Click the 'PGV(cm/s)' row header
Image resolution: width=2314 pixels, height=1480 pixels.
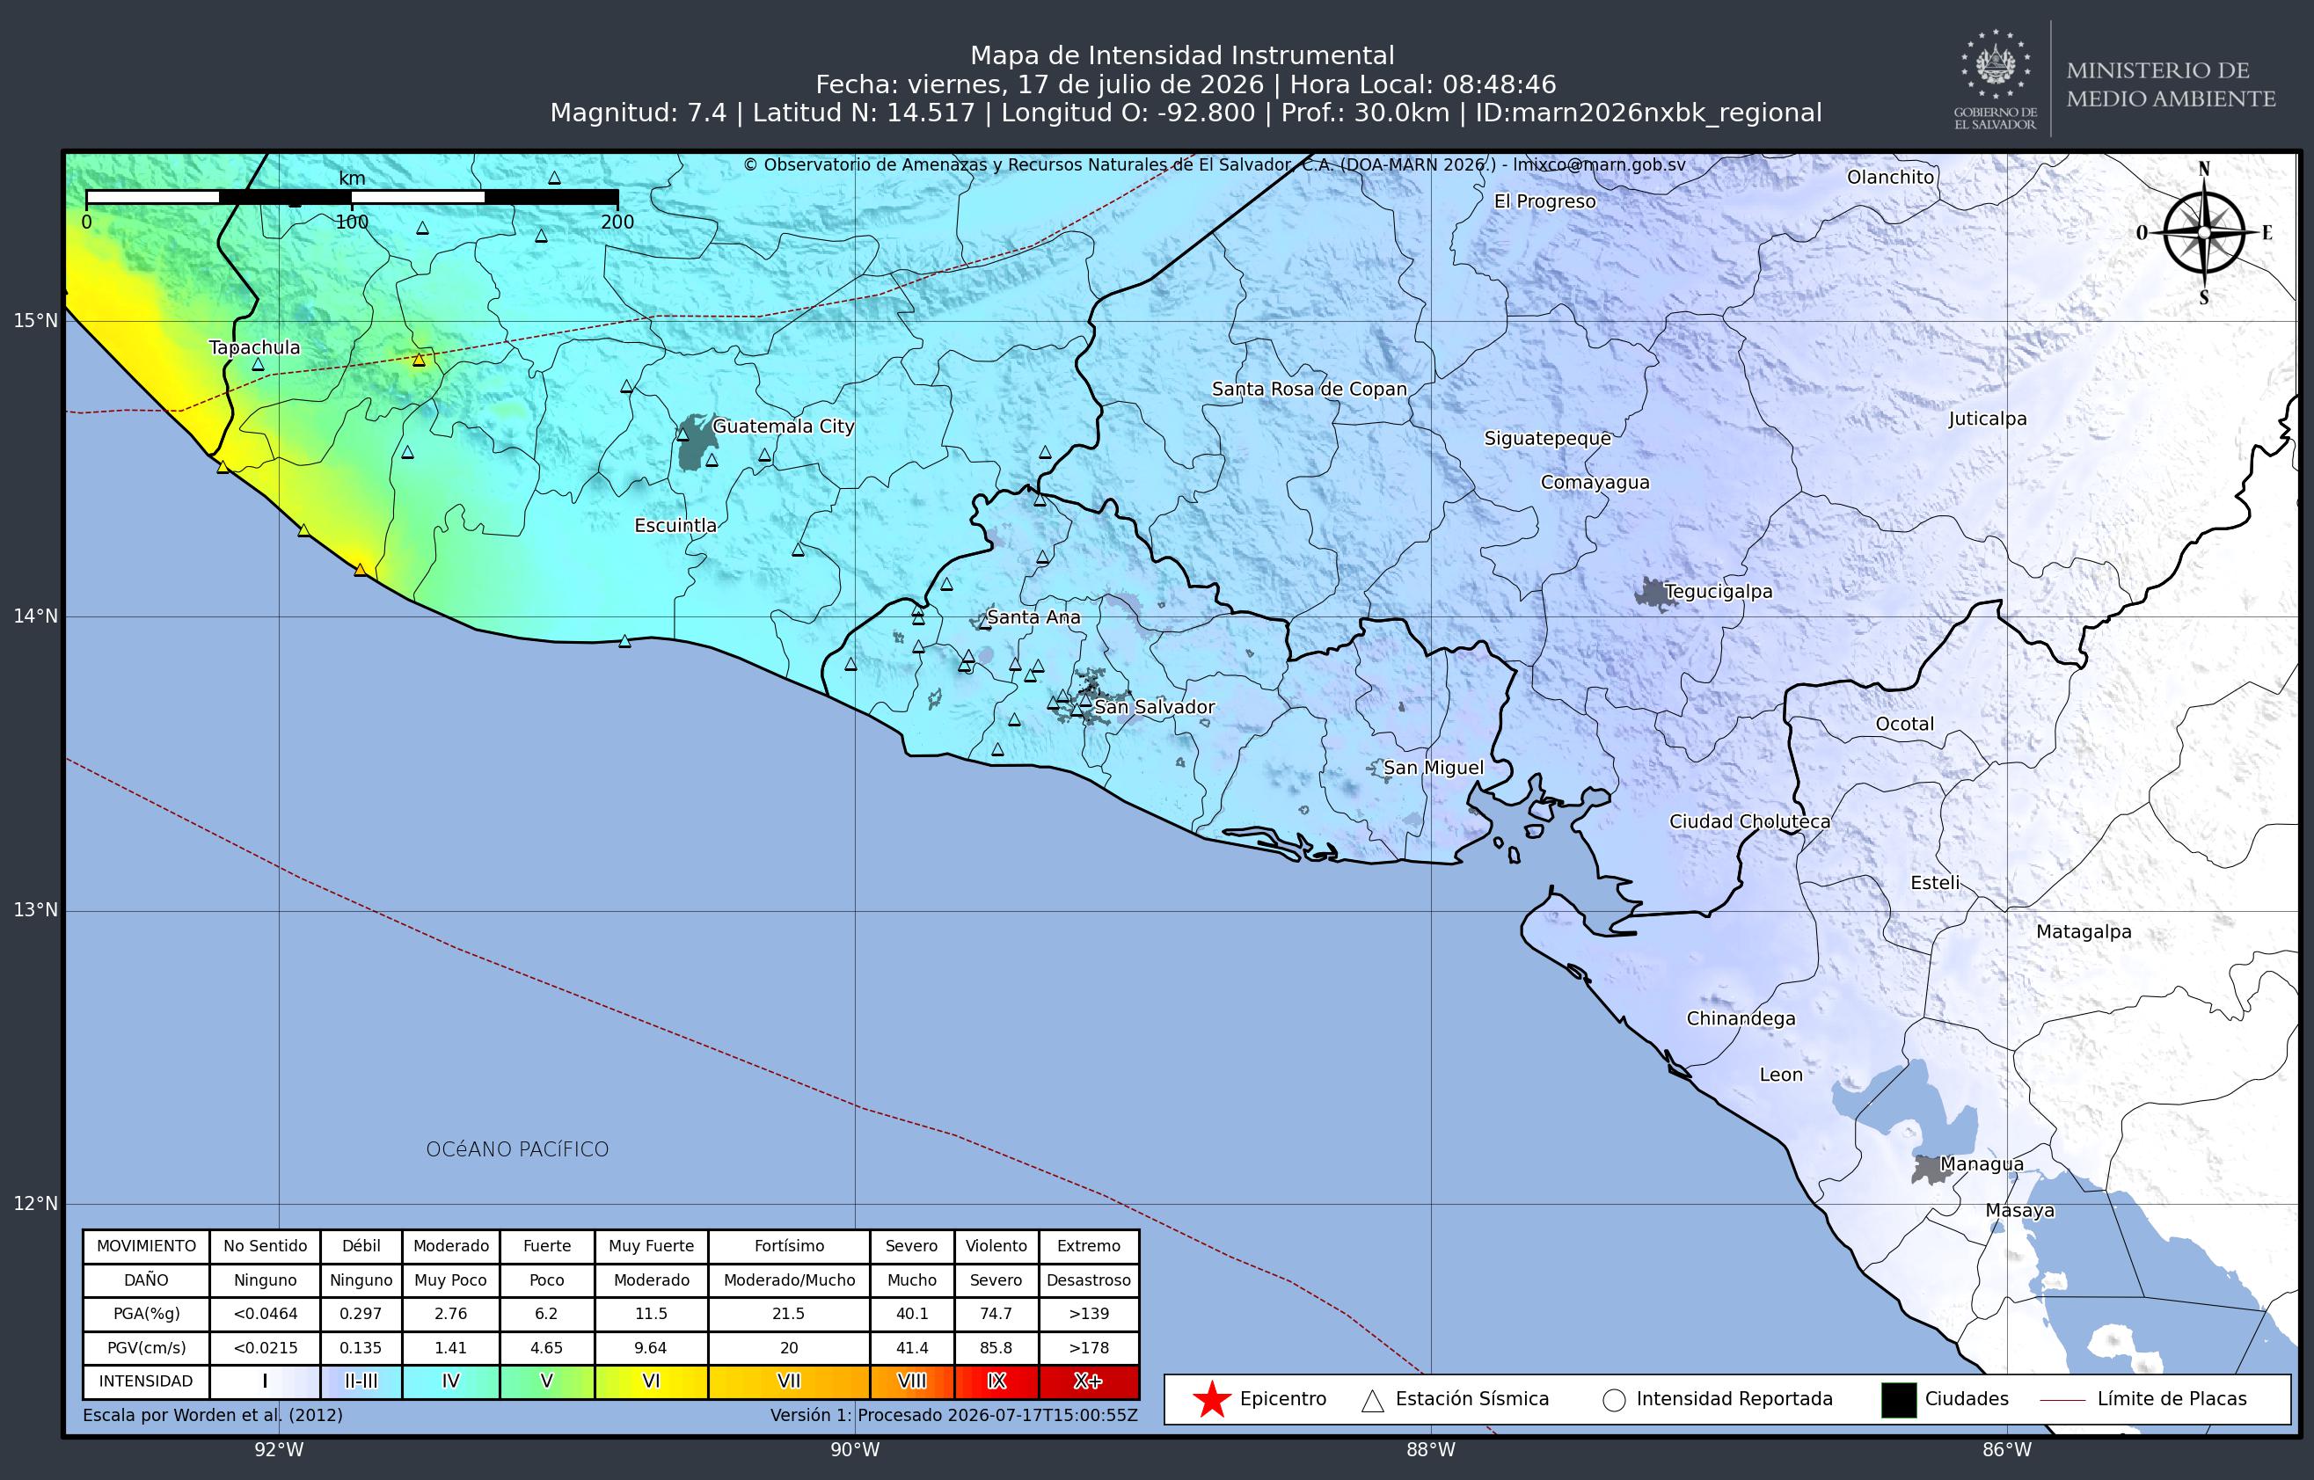pyautogui.click(x=146, y=1348)
